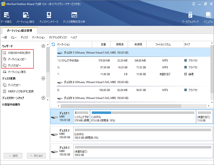Select 11.9 GB 未割り当て block on ディスク 1

204,116
